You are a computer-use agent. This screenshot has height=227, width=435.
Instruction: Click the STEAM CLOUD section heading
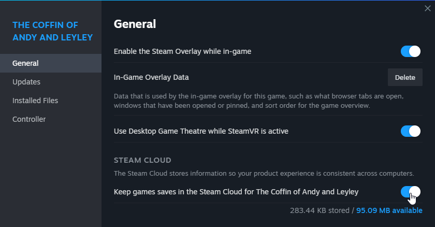(142, 160)
